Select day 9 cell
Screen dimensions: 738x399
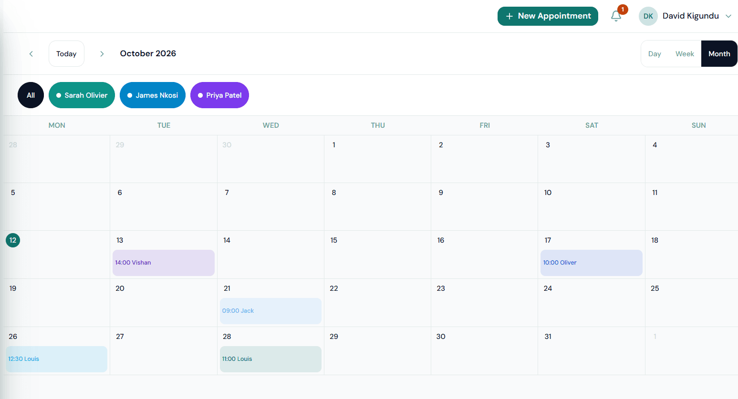[x=484, y=207]
